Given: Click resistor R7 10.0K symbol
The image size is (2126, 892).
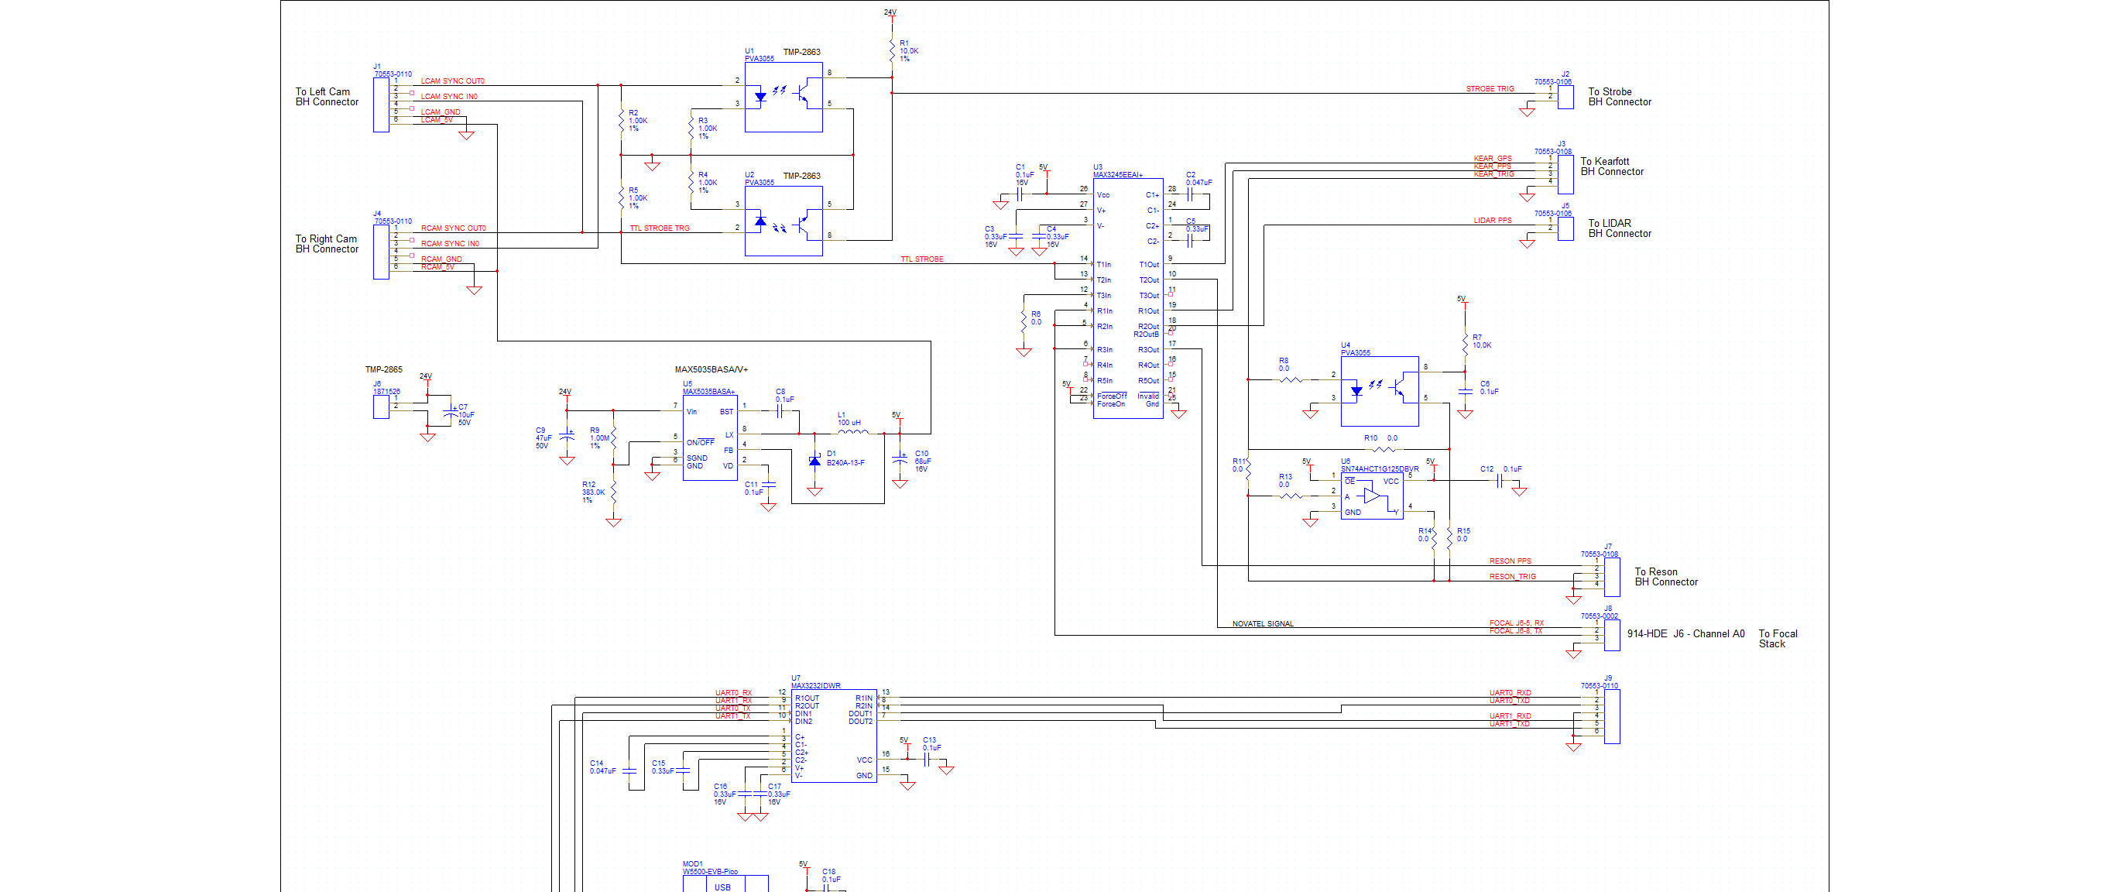Looking at the screenshot, I should (1465, 345).
